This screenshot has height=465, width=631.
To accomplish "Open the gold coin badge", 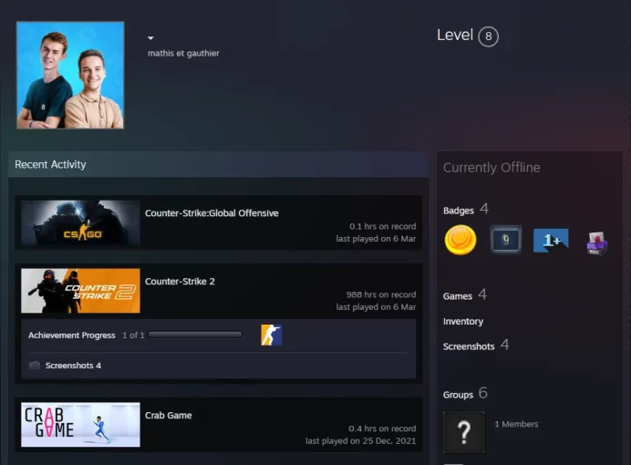I will 460,240.
